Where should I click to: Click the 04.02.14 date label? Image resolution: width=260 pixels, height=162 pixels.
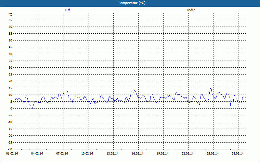37,153
